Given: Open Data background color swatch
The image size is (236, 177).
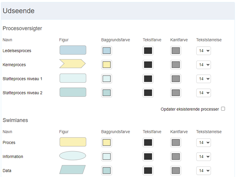Looking at the screenshot, I should (x=107, y=171).
